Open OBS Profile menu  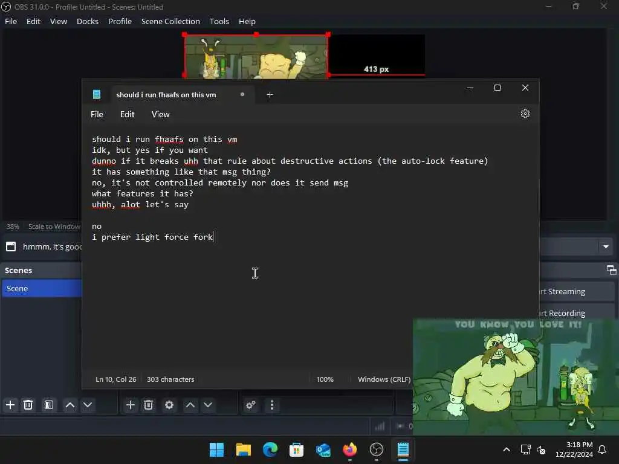pyautogui.click(x=120, y=21)
